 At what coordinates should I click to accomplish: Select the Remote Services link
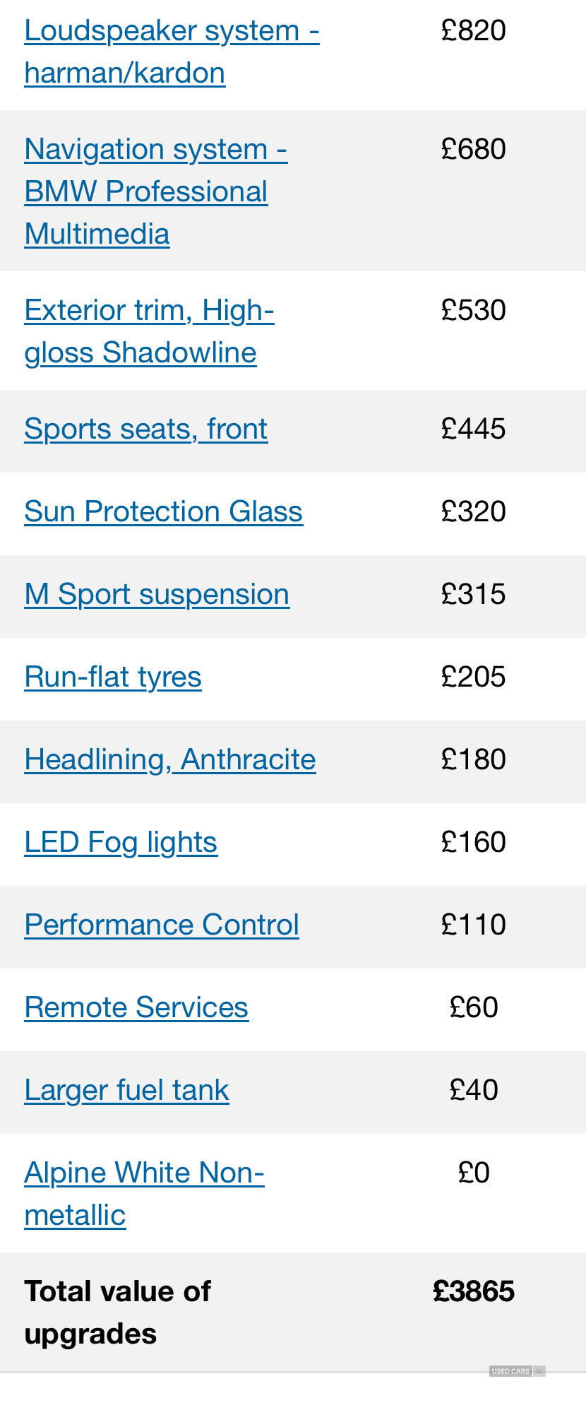(136, 1007)
